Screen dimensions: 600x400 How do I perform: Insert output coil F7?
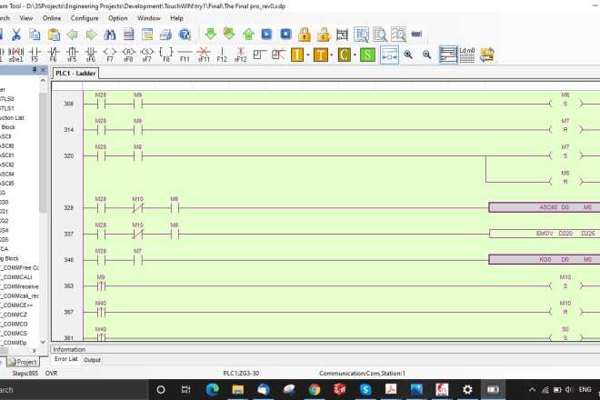(x=110, y=55)
